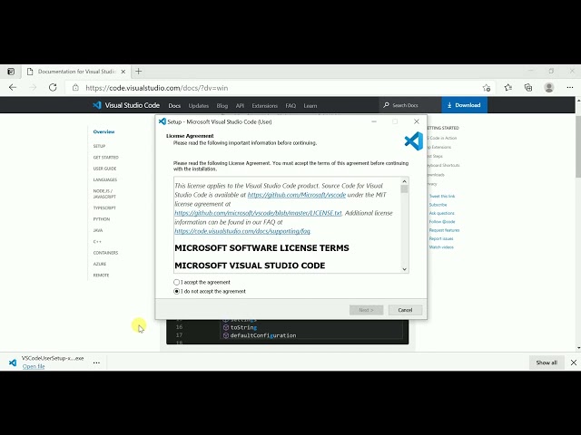
Task: Expand the C++ sidebar section
Action: (x=97, y=242)
